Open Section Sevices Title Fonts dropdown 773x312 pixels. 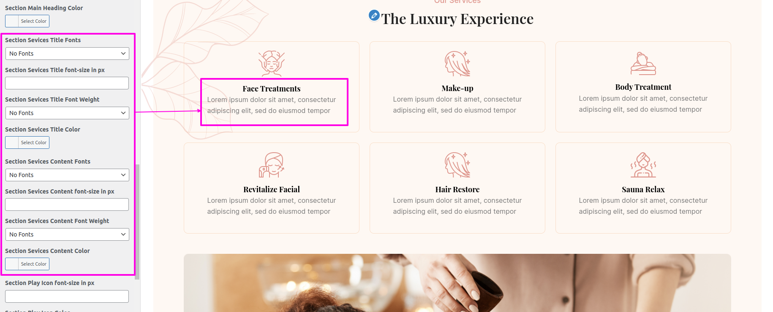(x=67, y=54)
